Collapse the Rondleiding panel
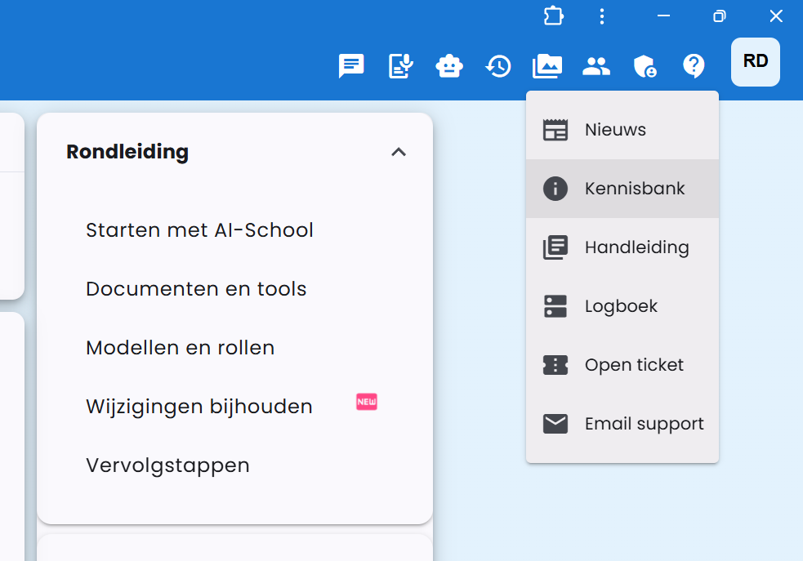 tap(399, 152)
